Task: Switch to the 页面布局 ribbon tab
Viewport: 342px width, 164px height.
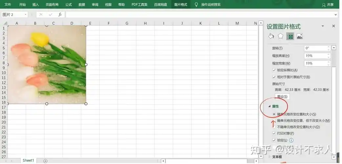Action: point(52,4)
